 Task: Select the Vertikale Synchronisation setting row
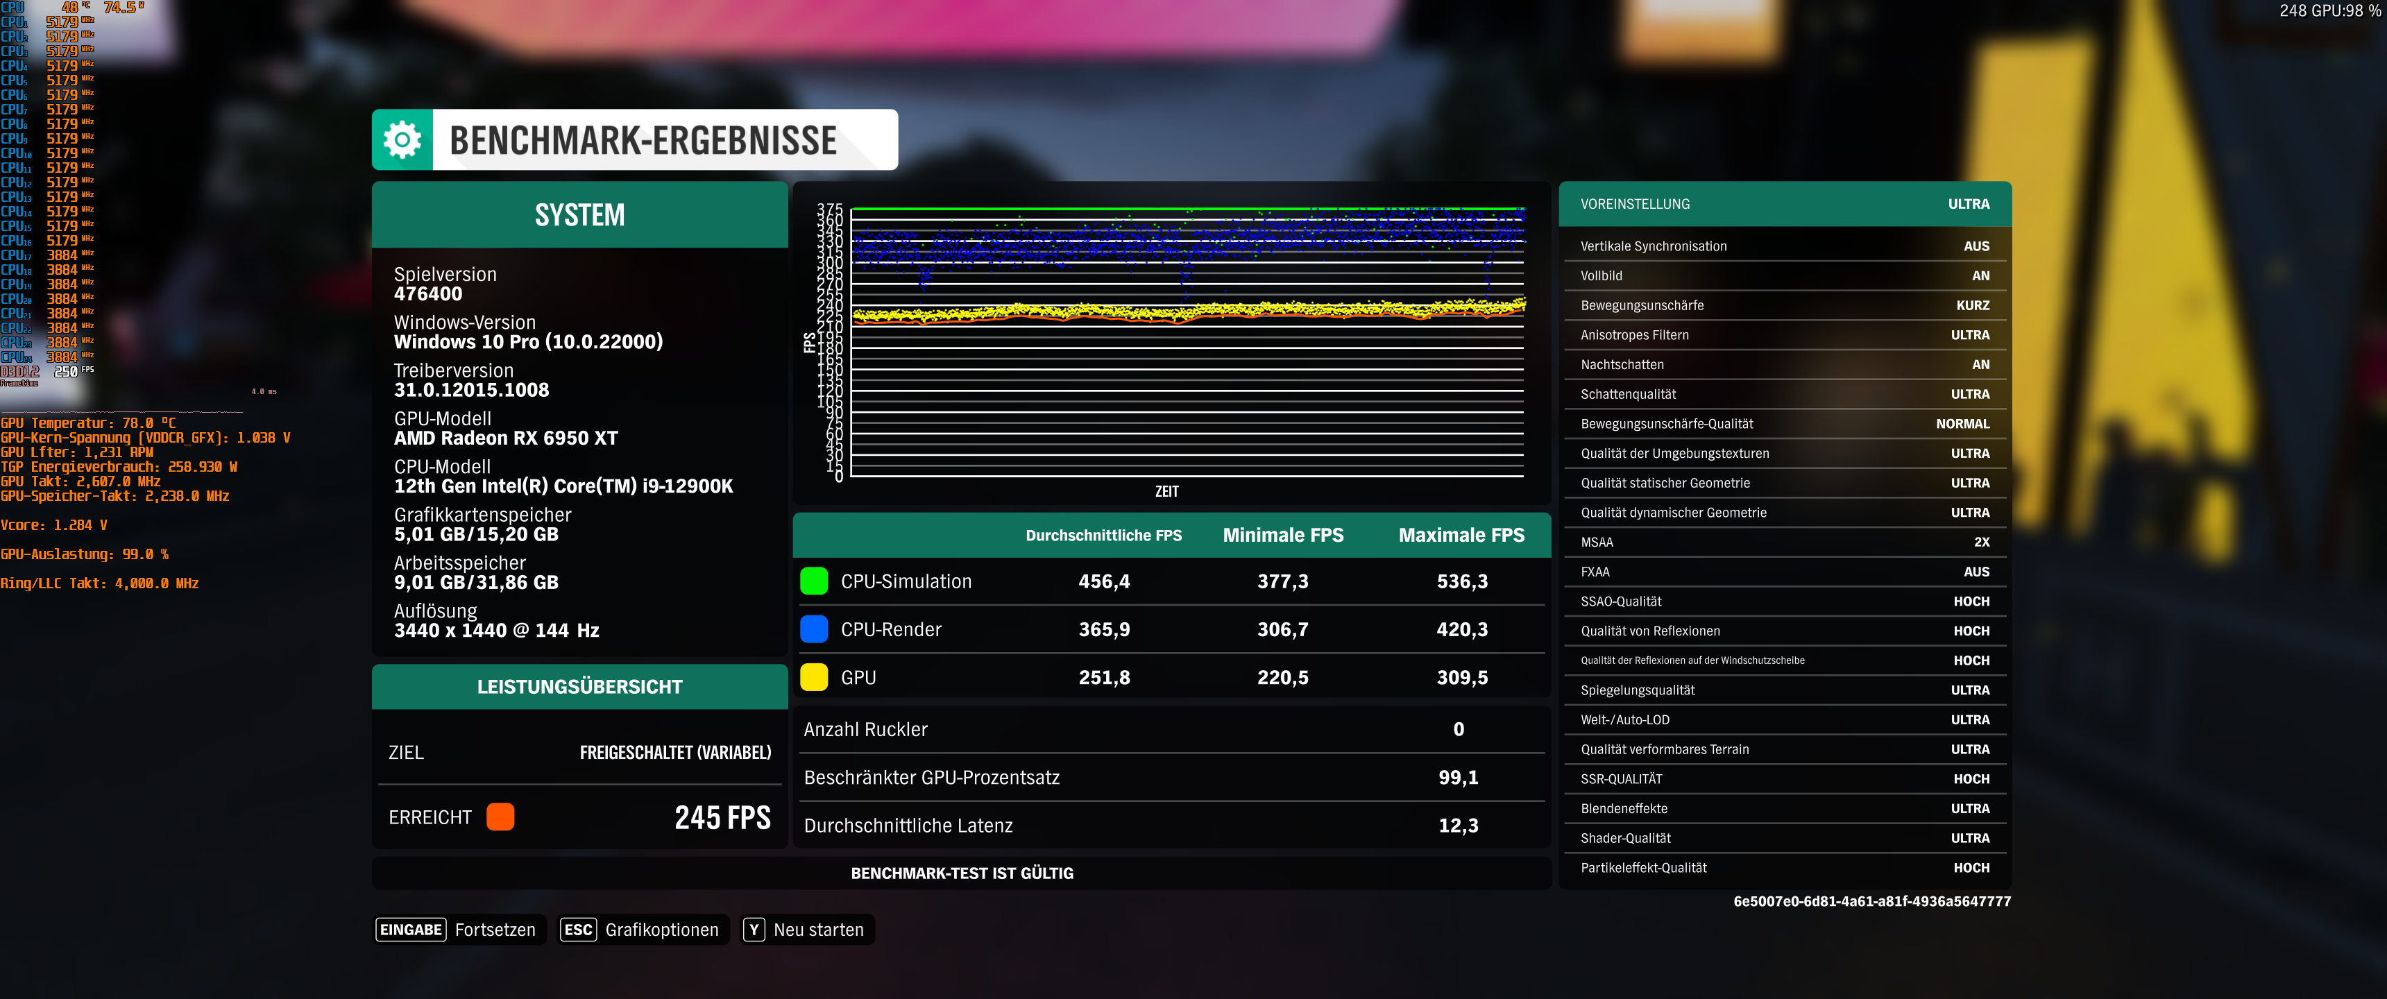1784,246
